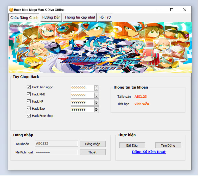Close the Hack Mod window
Screen dimensions: 198x176
pyautogui.click(x=185, y=10)
